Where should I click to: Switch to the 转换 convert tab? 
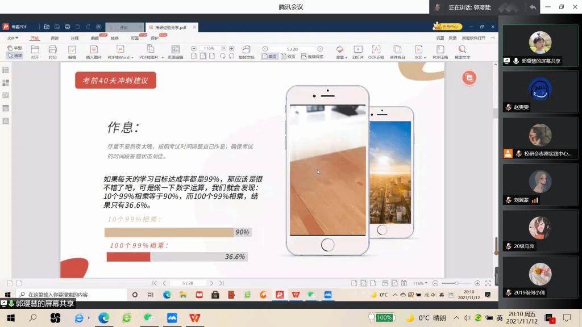115,38
